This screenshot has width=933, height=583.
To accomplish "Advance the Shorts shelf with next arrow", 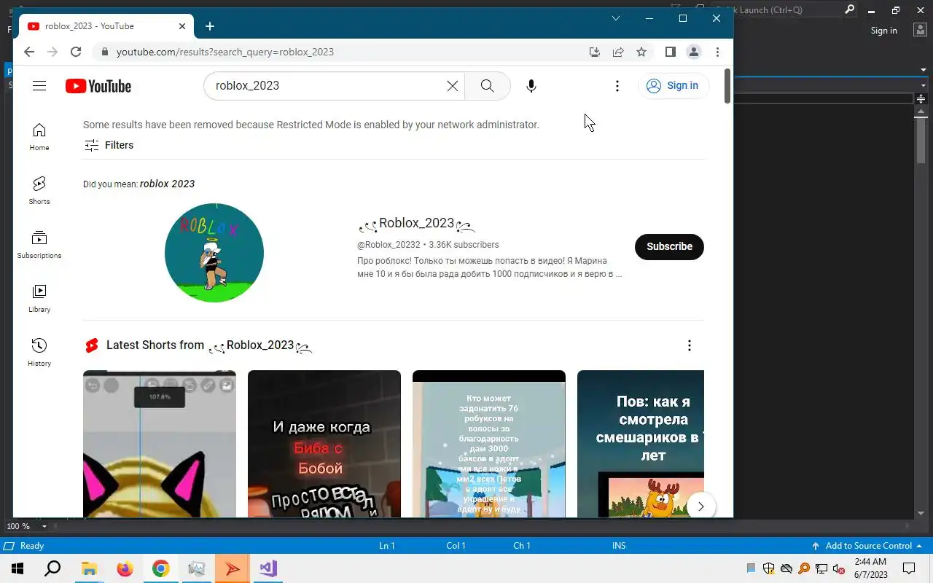I will [x=701, y=506].
